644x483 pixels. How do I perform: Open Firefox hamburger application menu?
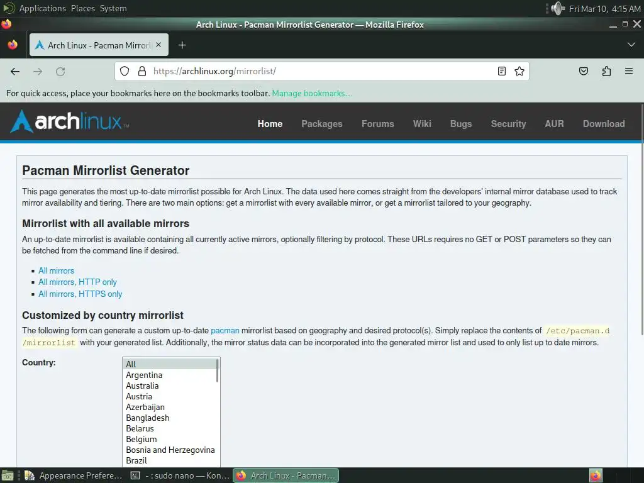point(629,72)
